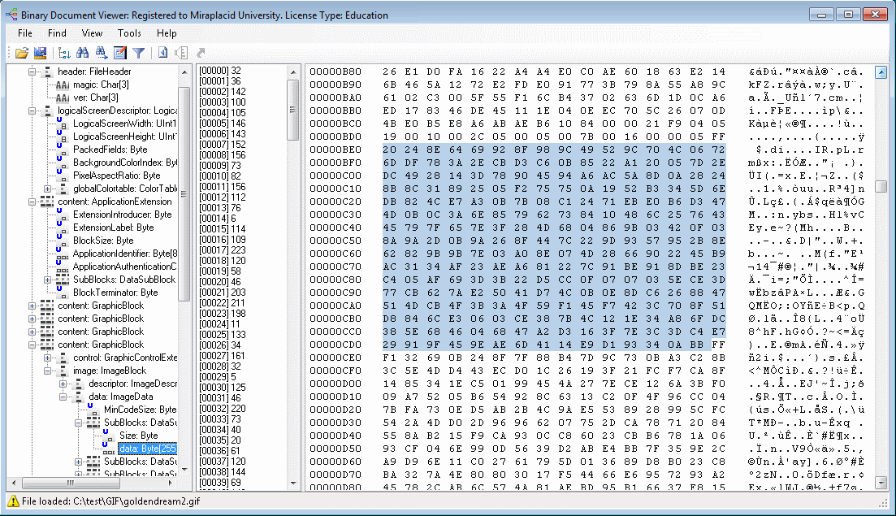Click the byte icon beside PackedFields
This screenshot has height=516, width=896.
pos(61,150)
